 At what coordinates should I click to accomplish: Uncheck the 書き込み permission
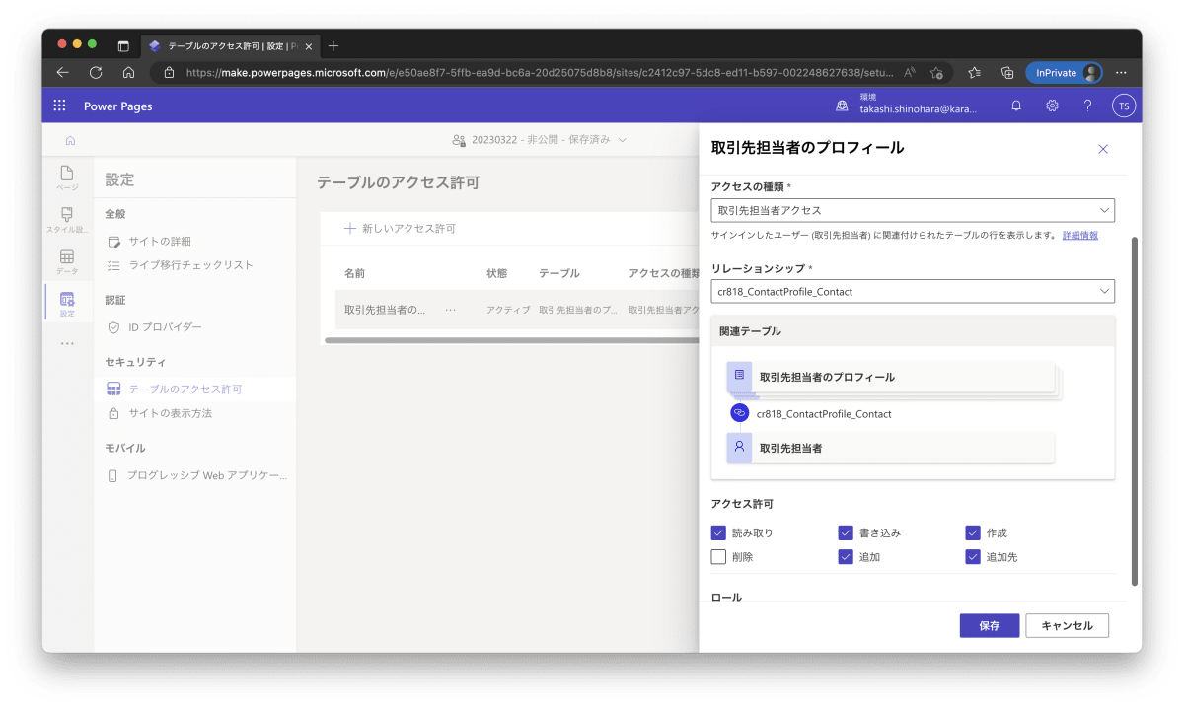pyautogui.click(x=846, y=532)
